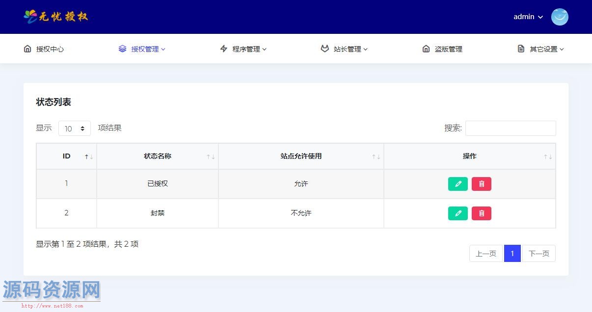Screen dimensions: 592x312
Task: Open the results-per-page dropdown showing 10
Action: (75, 128)
